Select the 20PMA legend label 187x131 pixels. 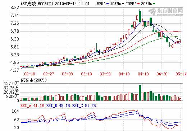point(131,4)
